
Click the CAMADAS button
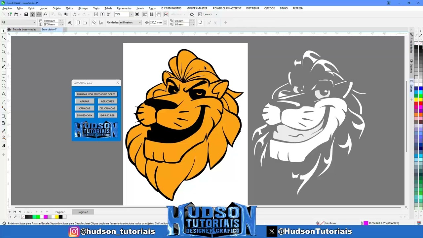pyautogui.click(x=84, y=108)
